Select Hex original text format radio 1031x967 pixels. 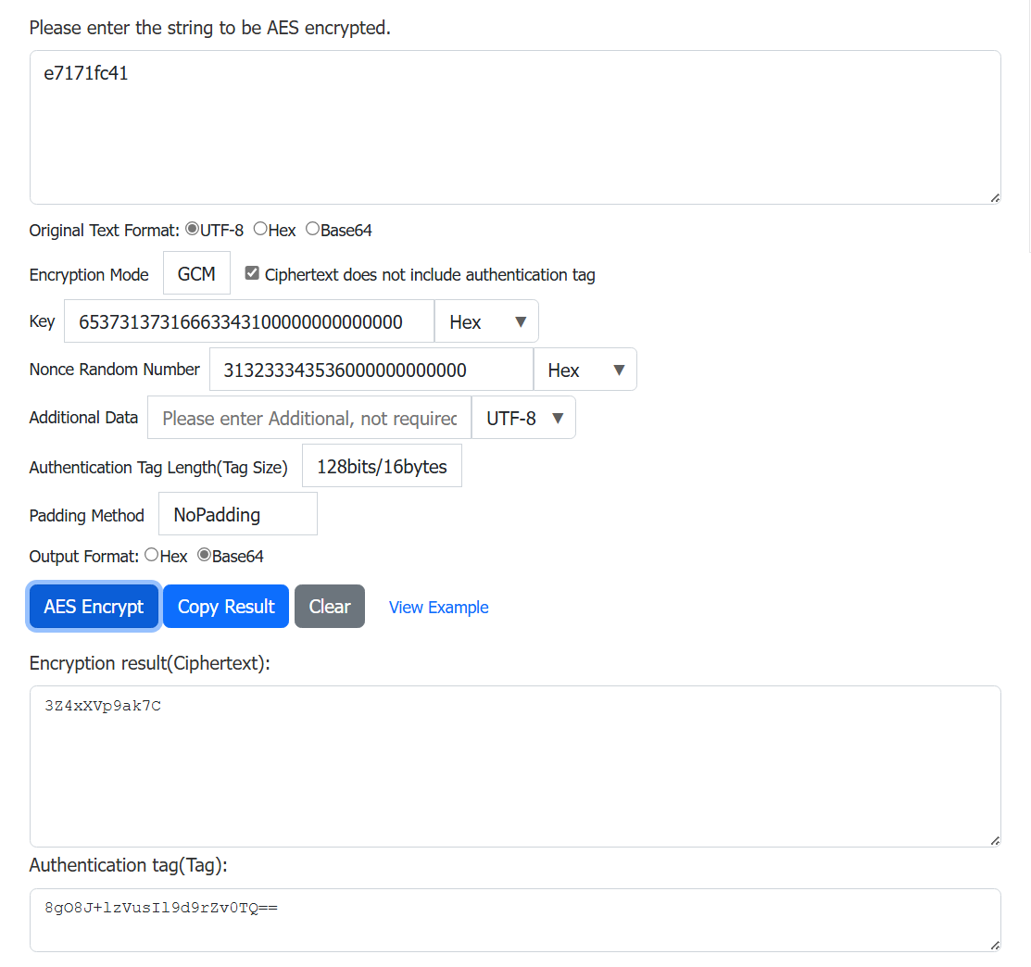coord(260,229)
